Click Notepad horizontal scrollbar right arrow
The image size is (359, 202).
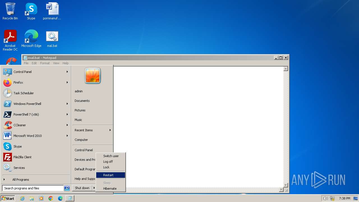(x=281, y=190)
